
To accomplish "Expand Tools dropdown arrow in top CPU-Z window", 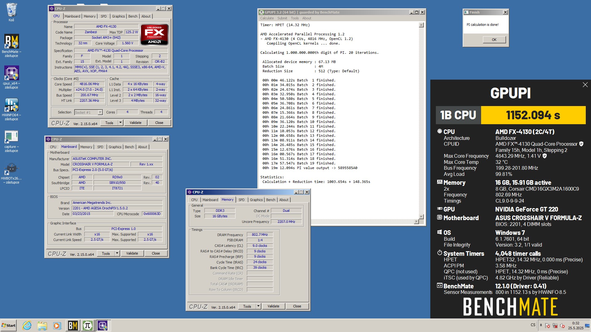I will (x=121, y=123).
